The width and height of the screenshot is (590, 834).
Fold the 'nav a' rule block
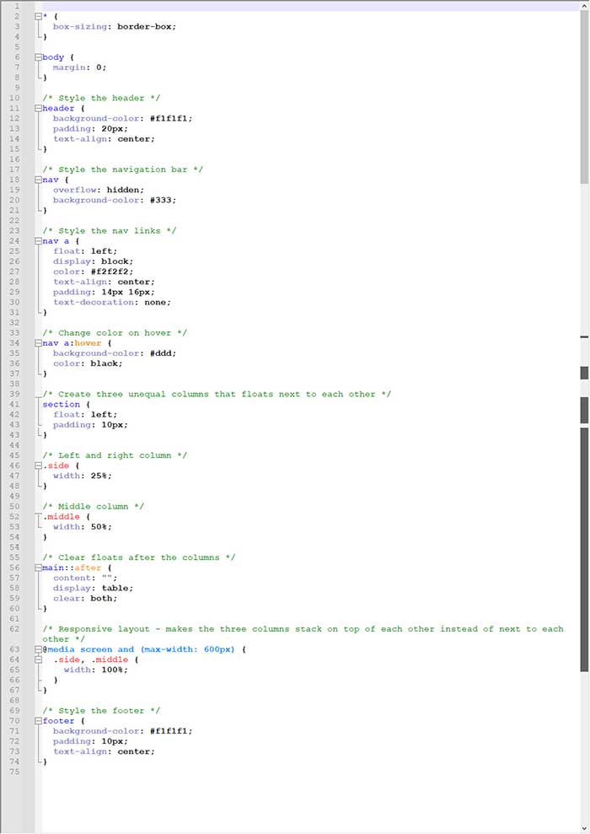38,241
